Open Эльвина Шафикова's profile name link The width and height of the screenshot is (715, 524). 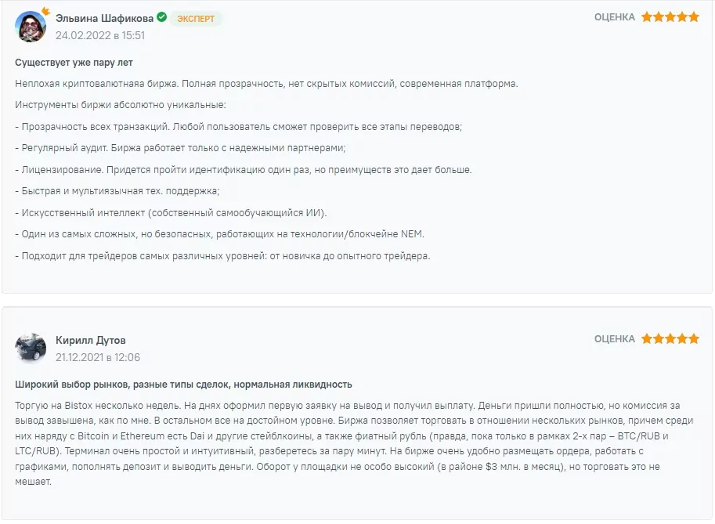(104, 18)
